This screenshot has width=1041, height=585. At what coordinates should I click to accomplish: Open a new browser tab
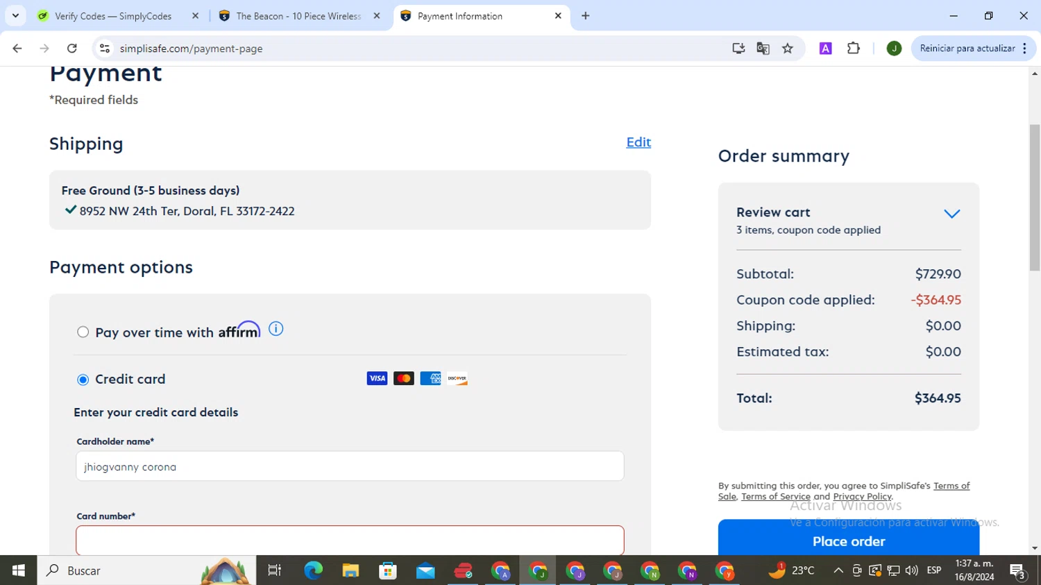pos(586,16)
